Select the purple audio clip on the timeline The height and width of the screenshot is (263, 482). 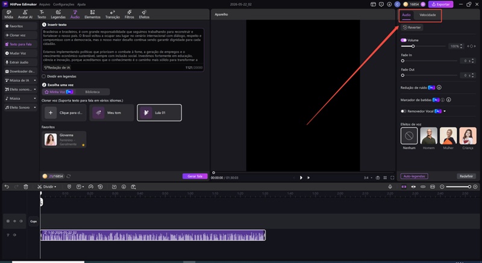pyautogui.click(x=153, y=235)
